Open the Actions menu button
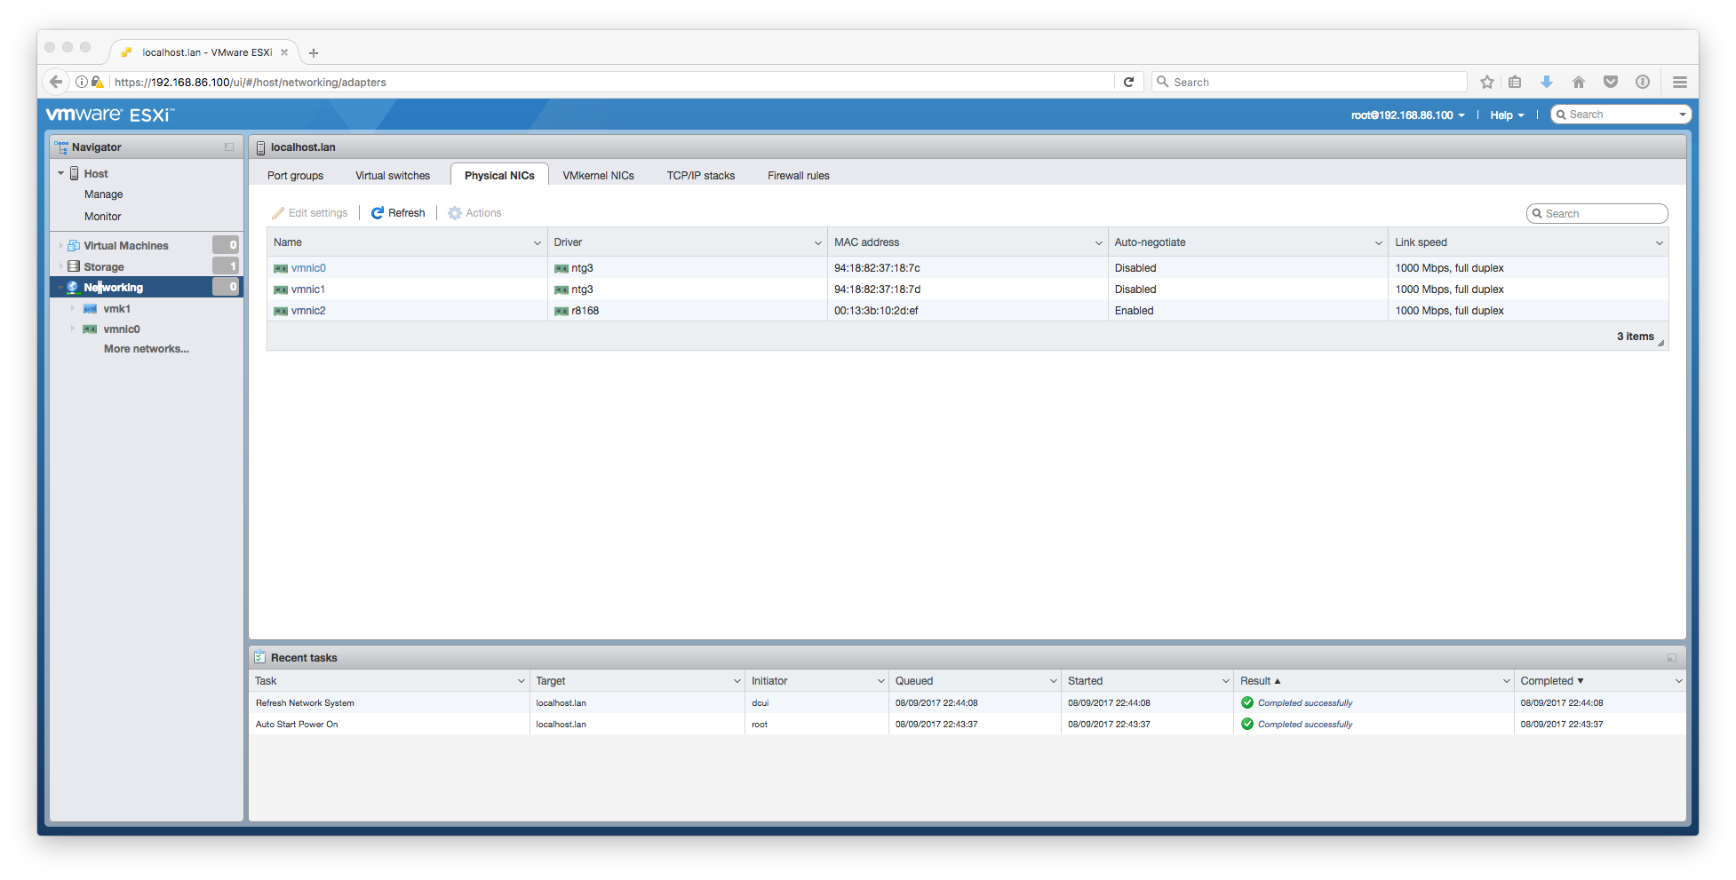The image size is (1736, 880). (x=475, y=213)
